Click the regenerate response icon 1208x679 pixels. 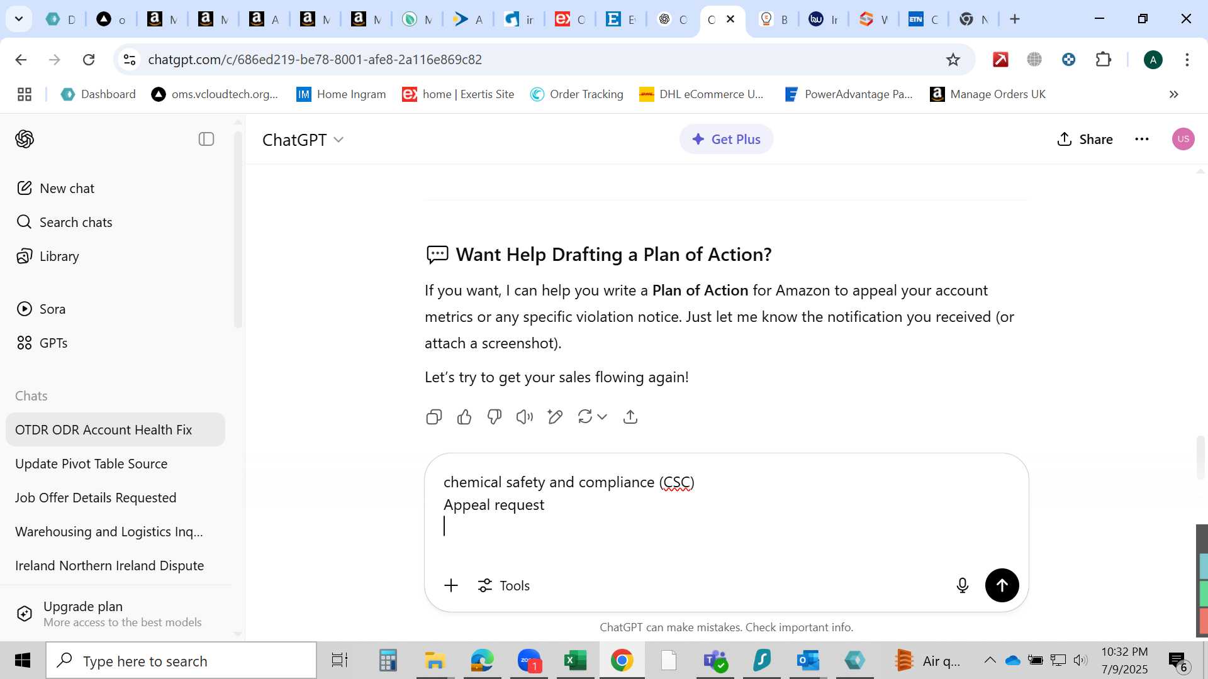[585, 417]
